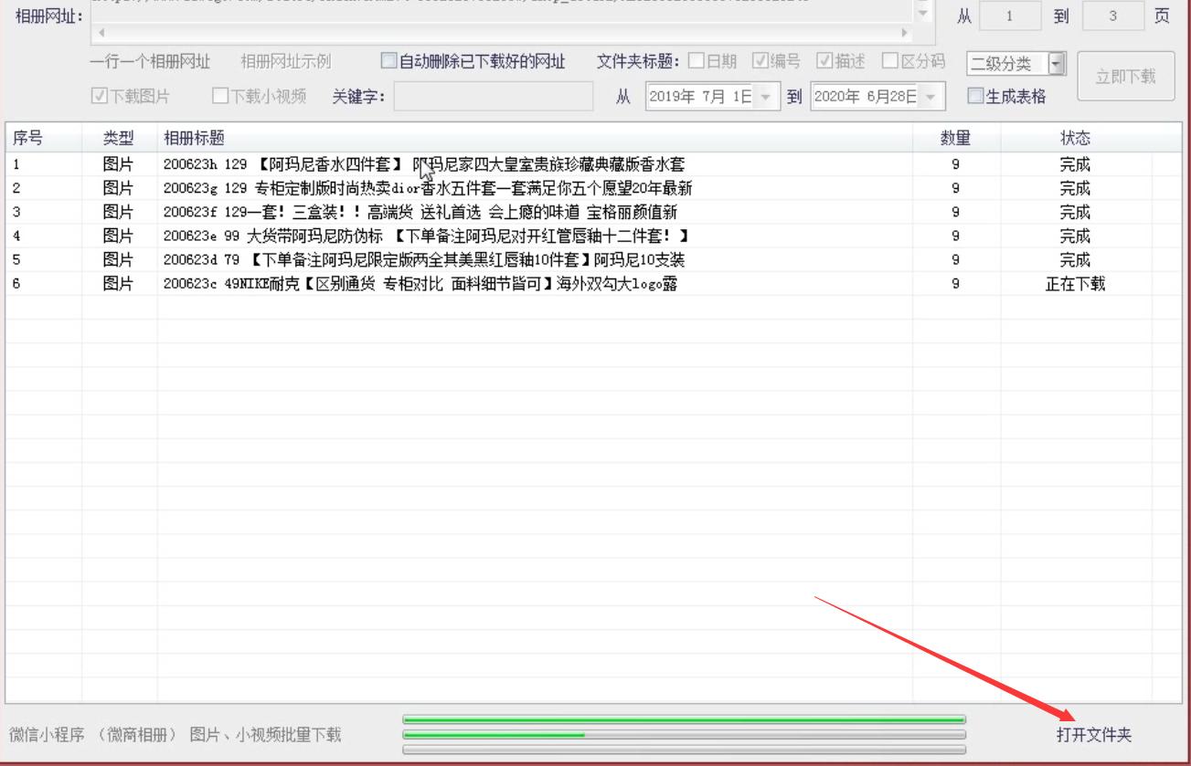Click the 序号 column header
Screen dimensions: 1191x766
[44, 139]
